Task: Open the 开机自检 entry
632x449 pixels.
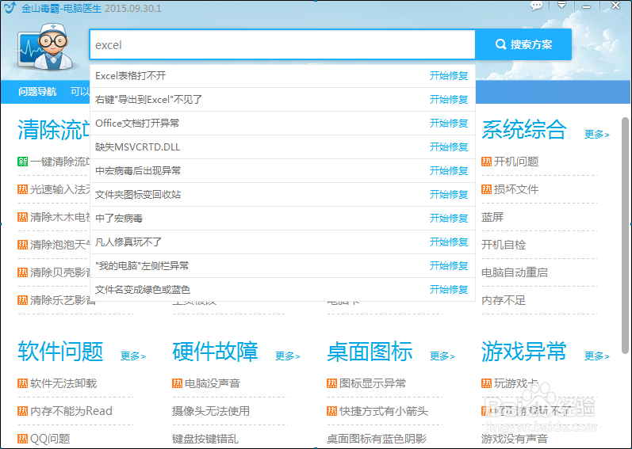Action: click(504, 245)
